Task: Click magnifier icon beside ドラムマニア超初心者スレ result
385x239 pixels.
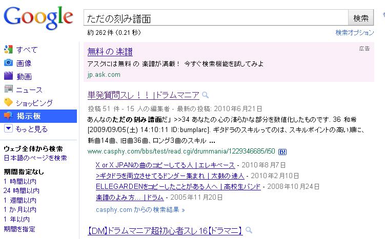Action: [x=249, y=231]
